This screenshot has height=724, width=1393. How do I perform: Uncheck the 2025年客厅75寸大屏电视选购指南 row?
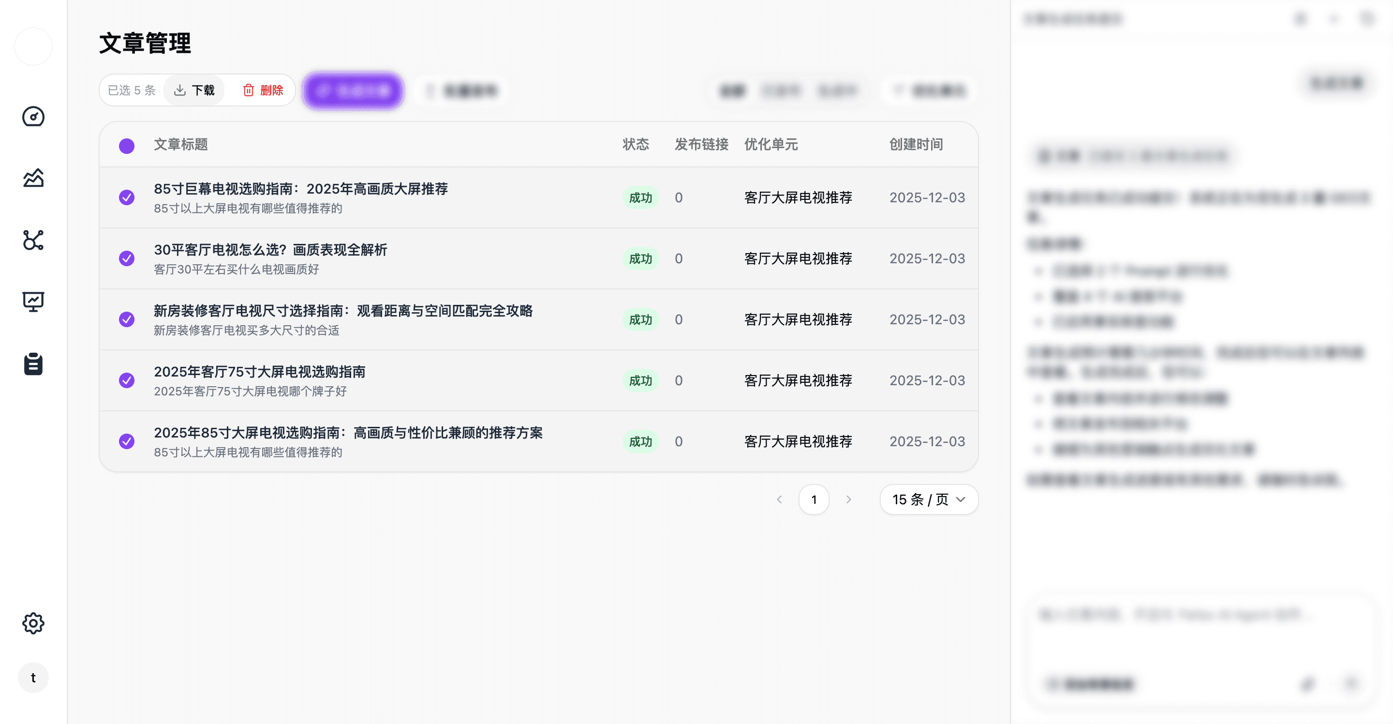click(x=127, y=380)
